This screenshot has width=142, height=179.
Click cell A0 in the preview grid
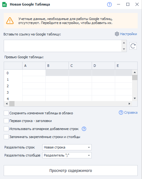pos(34,73)
